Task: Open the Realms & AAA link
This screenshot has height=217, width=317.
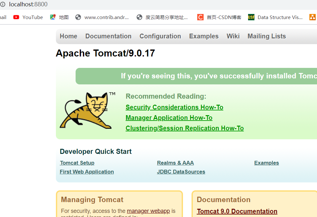Action: tap(175, 163)
